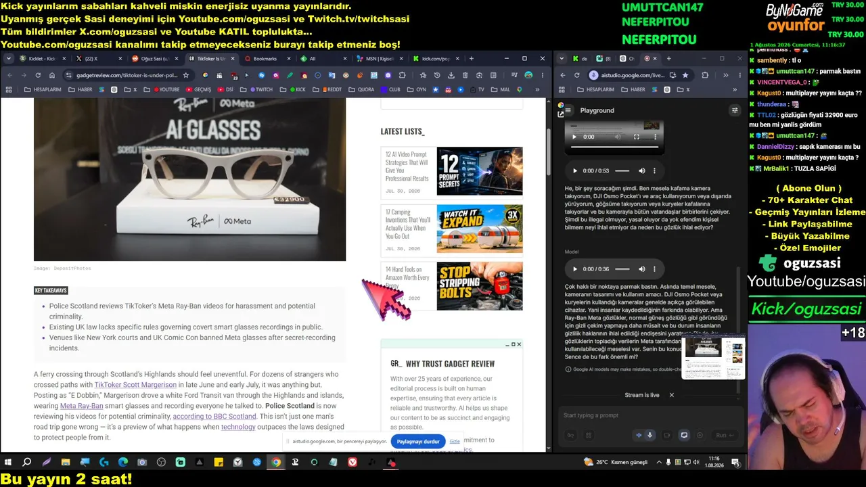Click the 'Start typing a prompt' field
Viewport: 866px width, 487px height.
649,415
